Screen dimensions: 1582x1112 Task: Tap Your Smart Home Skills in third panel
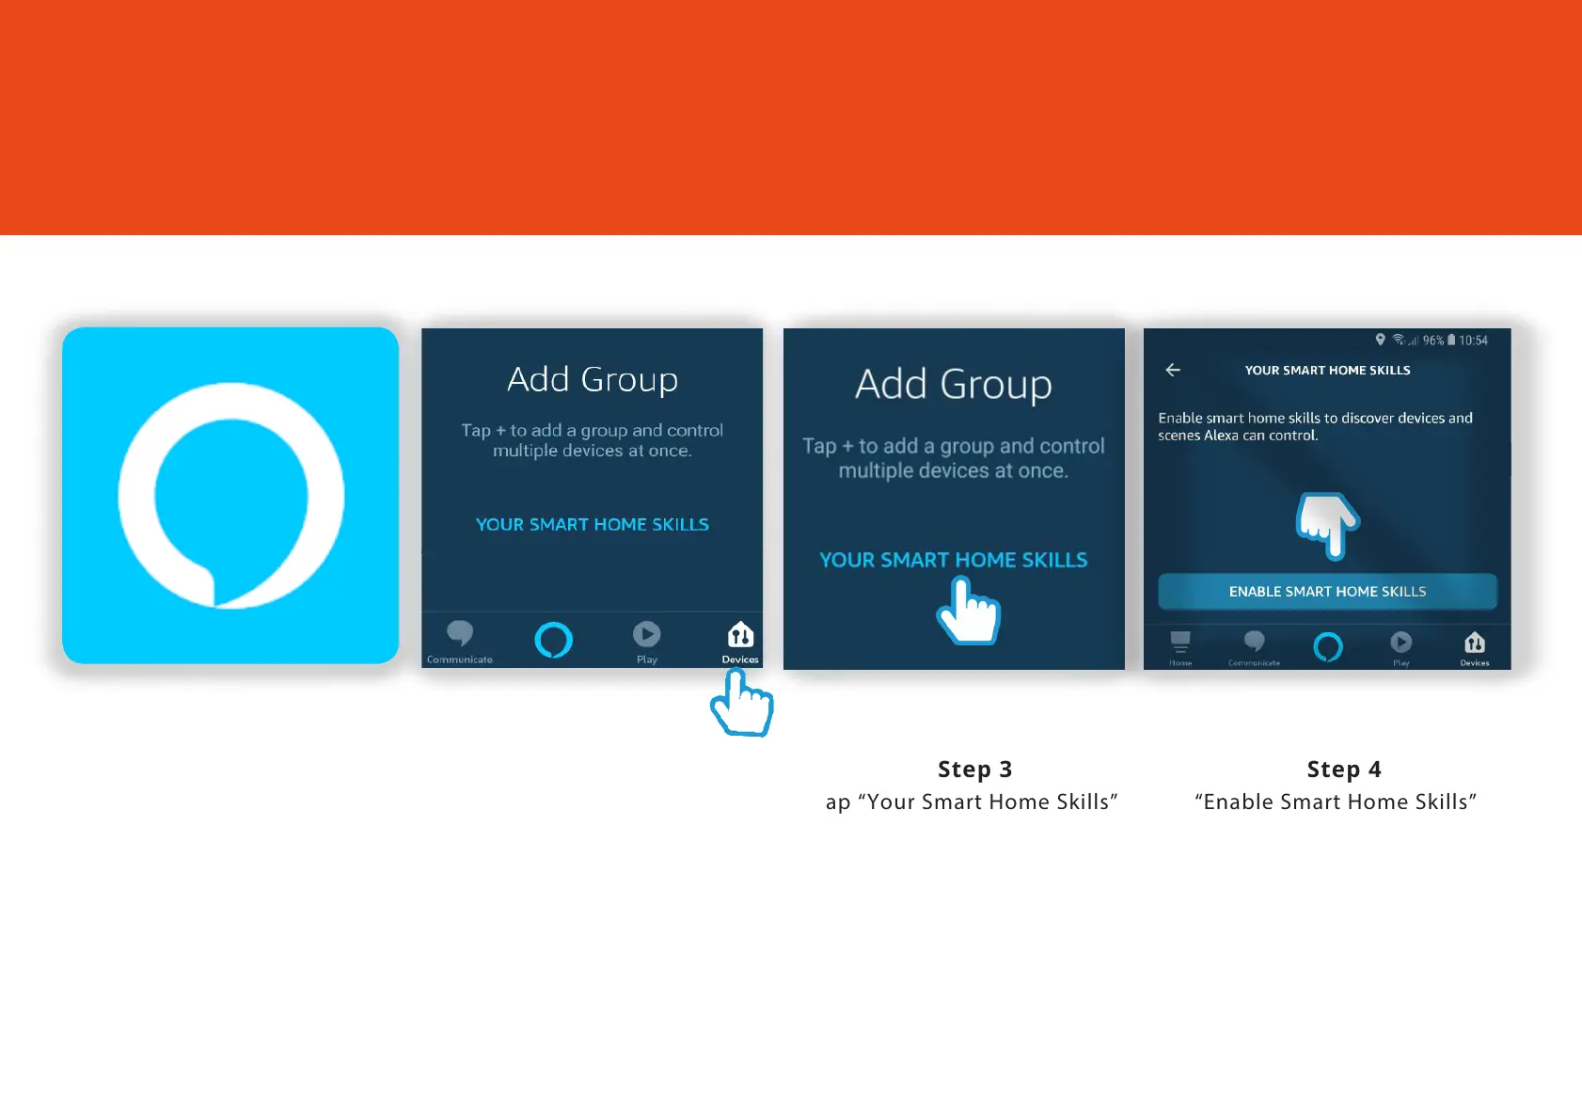tap(954, 560)
